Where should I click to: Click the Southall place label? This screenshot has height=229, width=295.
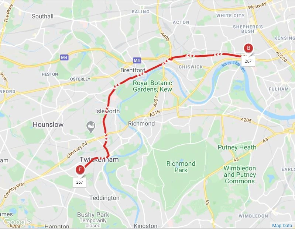[x=42, y=16]
